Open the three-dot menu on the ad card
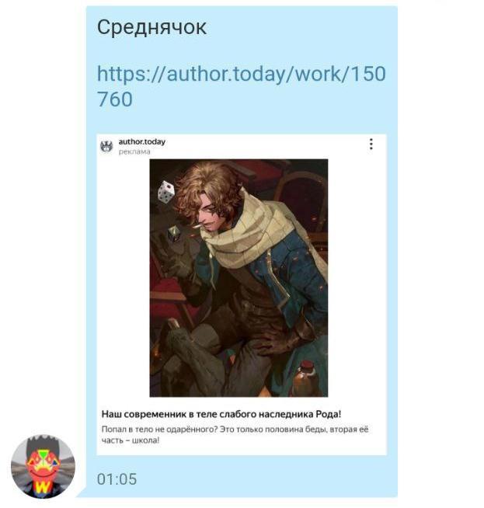This screenshot has height=508, width=484. (371, 144)
